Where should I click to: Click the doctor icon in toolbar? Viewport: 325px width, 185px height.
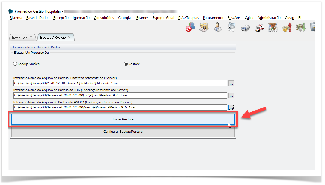[x=218, y=27]
